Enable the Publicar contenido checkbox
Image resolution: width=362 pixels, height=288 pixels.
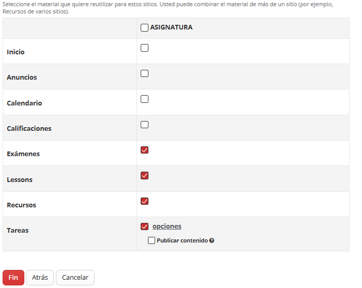(151, 240)
